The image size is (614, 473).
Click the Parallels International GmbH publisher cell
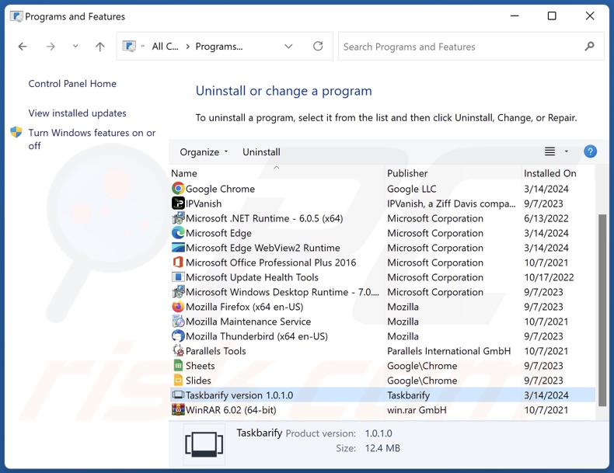point(448,351)
